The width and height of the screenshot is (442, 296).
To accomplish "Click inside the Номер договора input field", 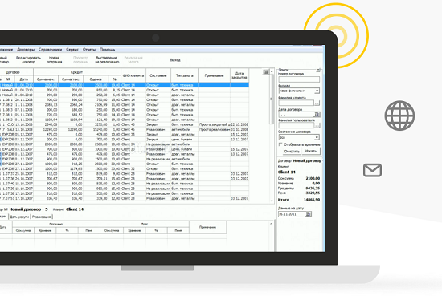I will coord(299,79).
